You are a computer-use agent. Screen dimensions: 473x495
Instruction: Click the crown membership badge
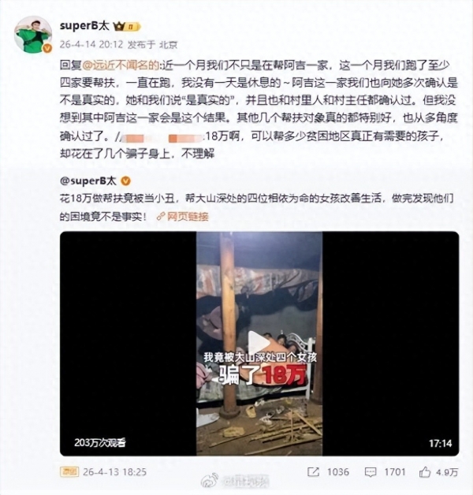click(126, 27)
